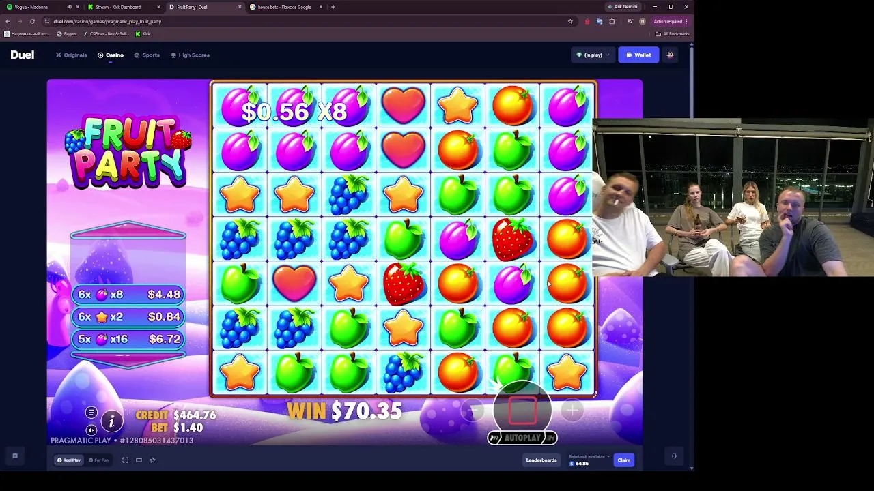
Task: Increase the bet with the plus button
Action: tap(572, 410)
